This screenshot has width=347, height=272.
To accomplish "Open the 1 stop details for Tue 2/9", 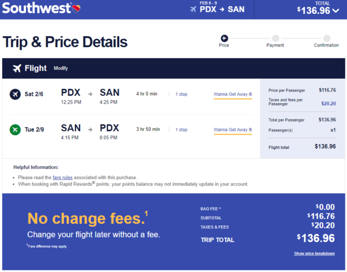I will point(181,130).
